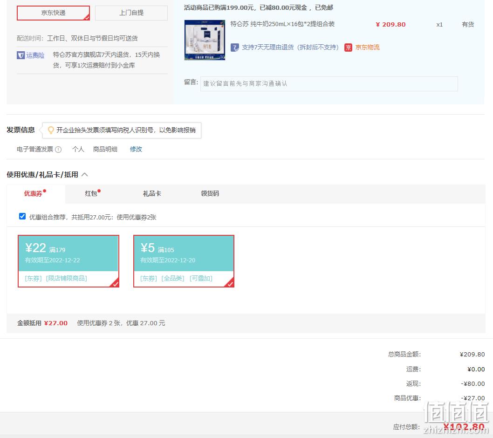Click 全品类 tag on ¥5 coupon
Image resolution: width=493 pixels, height=438 pixels.
pyautogui.click(x=172, y=278)
